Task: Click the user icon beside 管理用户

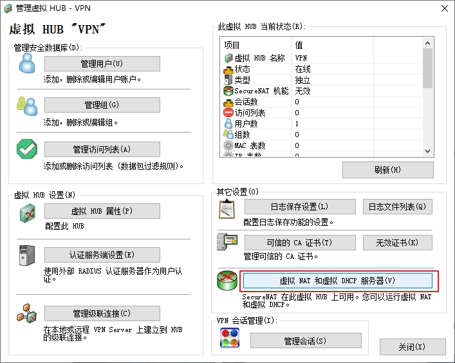Action: (x=27, y=63)
